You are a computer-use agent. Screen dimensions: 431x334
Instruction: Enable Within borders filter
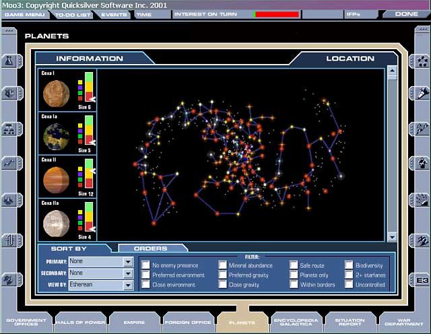click(x=294, y=284)
